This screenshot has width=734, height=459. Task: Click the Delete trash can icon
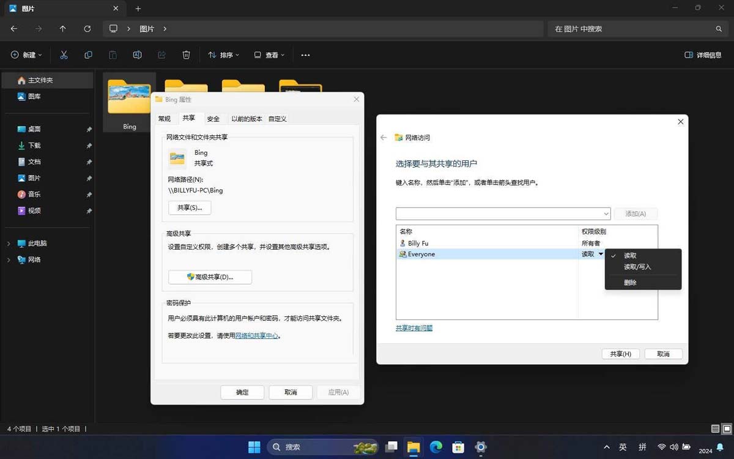186,55
